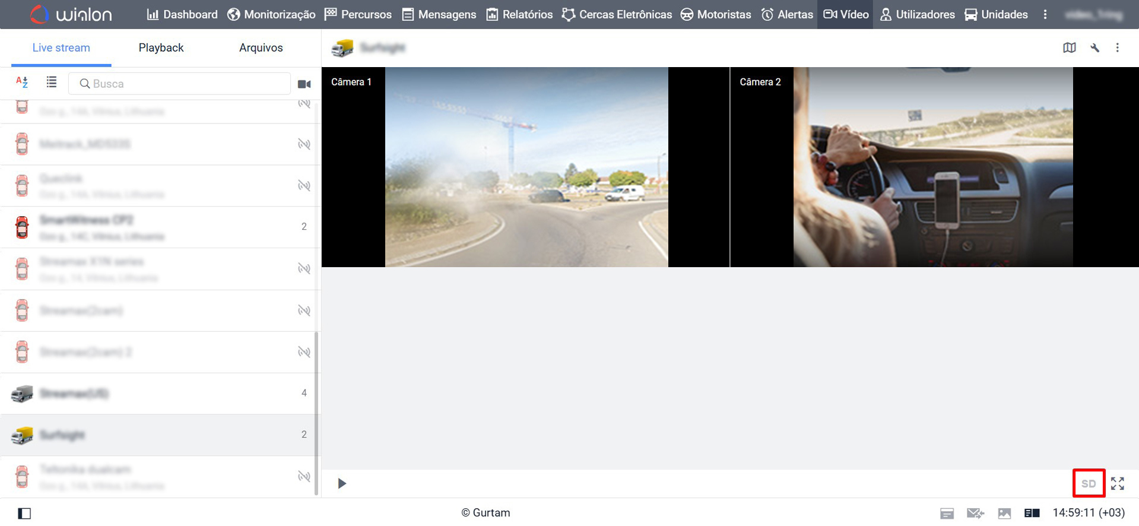The image size is (1139, 526).
Task: Click the Gurtam copyright link
Action: (486, 513)
